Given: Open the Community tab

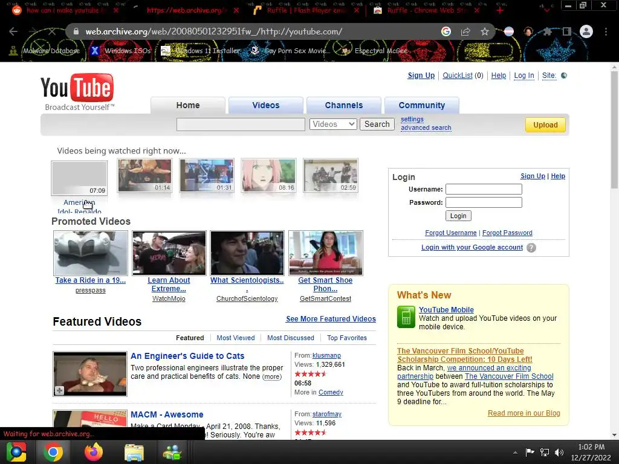Looking at the screenshot, I should [x=421, y=105].
